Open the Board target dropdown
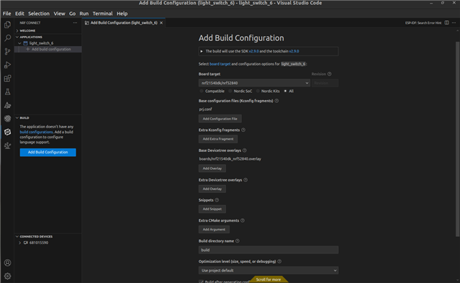The width and height of the screenshot is (460, 283). point(254,83)
